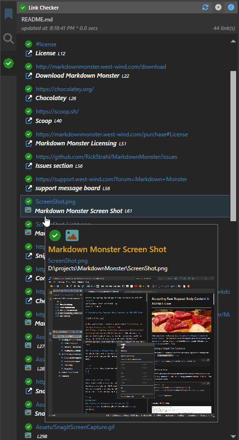Open the Search sidebar tab
Viewport: 239px width, 440px height.
point(9,39)
